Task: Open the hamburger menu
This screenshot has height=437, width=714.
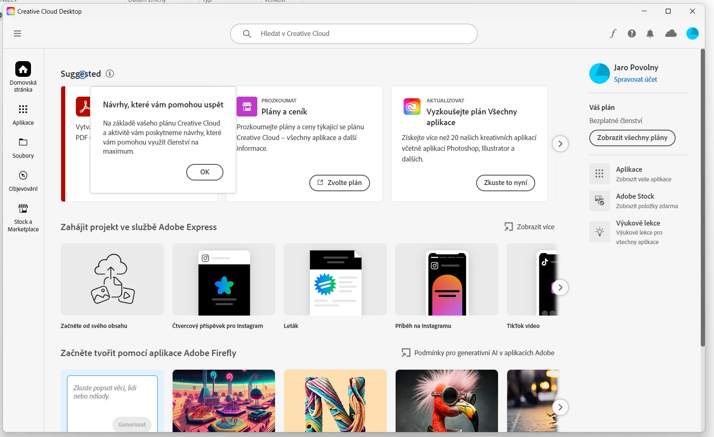Action: (x=17, y=33)
